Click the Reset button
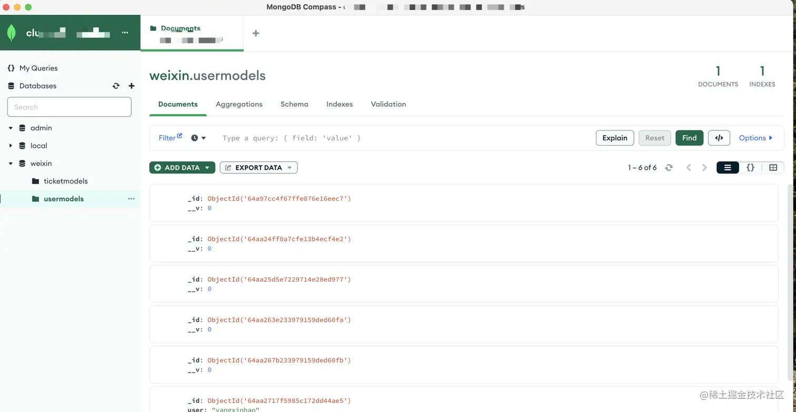796x412 pixels. tap(655, 138)
